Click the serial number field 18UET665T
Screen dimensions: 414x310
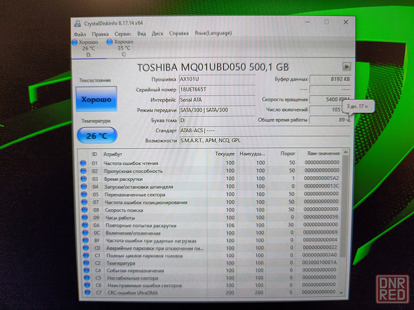click(217, 90)
